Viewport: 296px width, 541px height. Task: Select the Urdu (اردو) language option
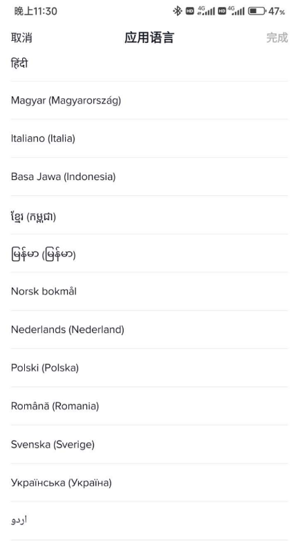point(149,521)
